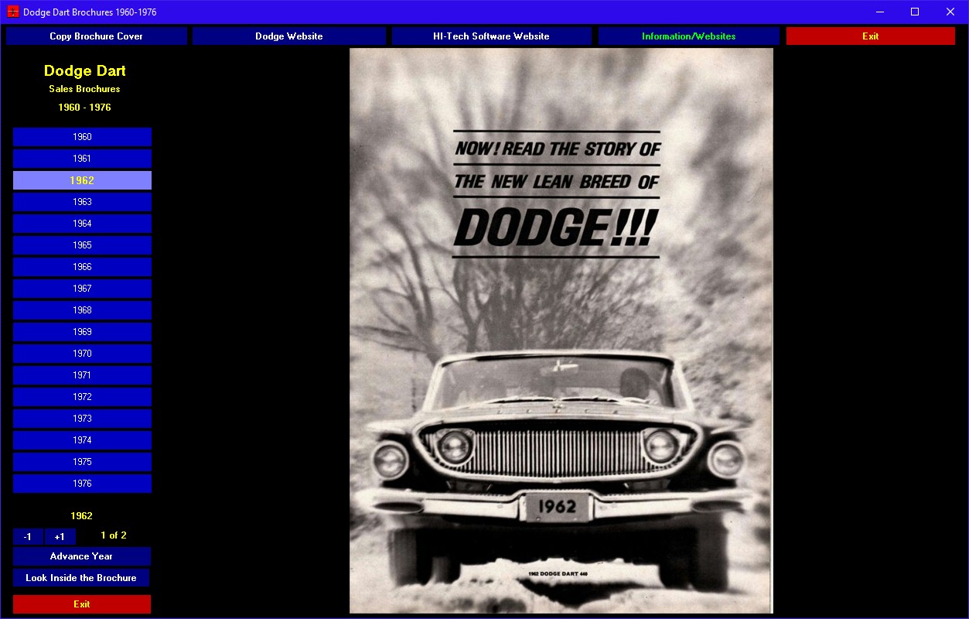Image resolution: width=969 pixels, height=619 pixels.
Task: Click the bottom-left red Exit button
Action: [x=82, y=604]
